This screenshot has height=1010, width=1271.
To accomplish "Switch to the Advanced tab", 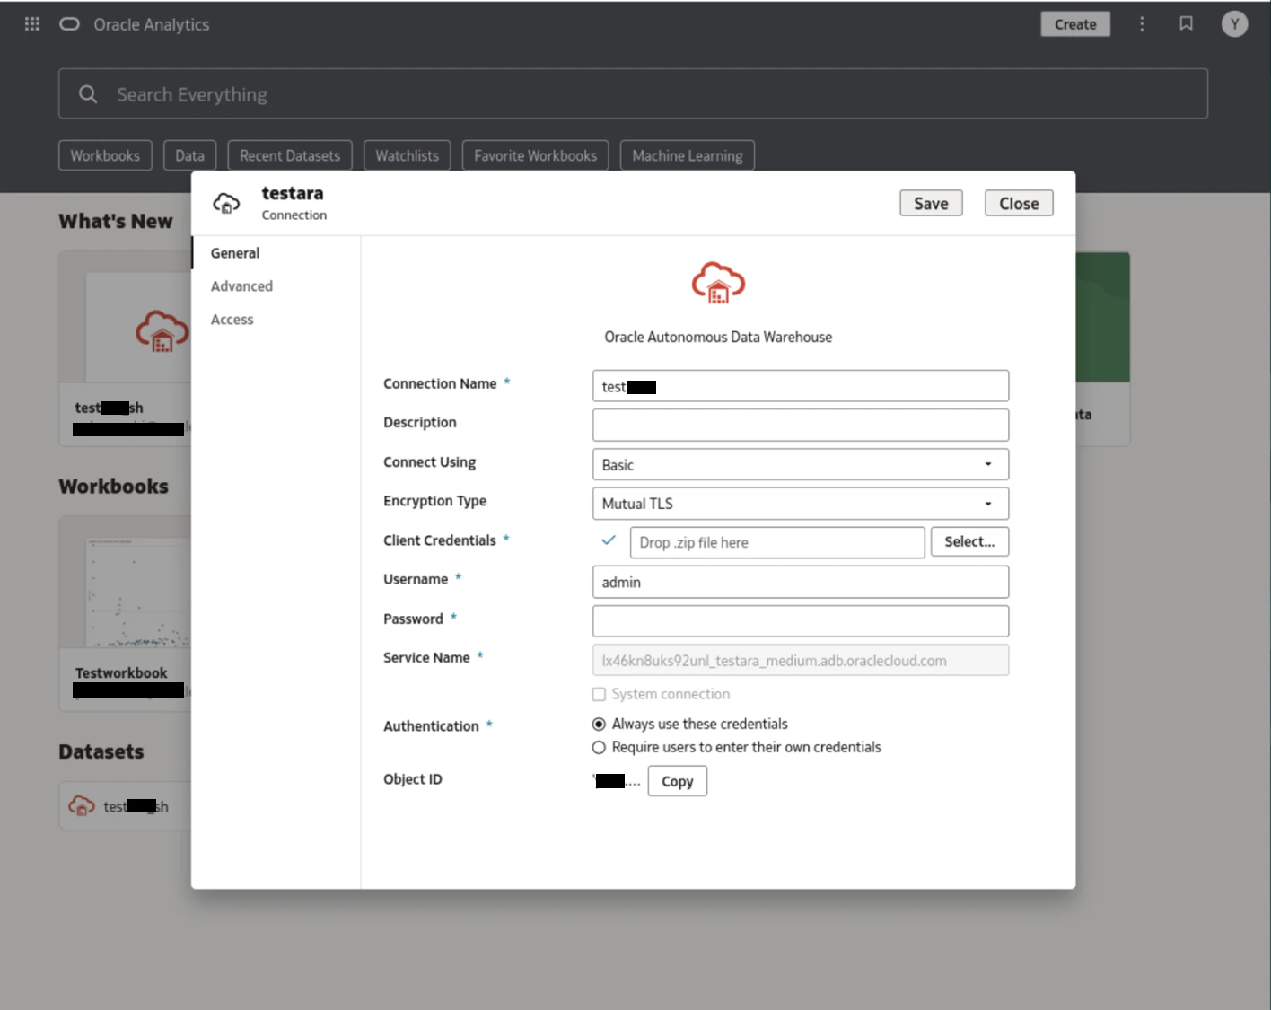I will (x=241, y=286).
